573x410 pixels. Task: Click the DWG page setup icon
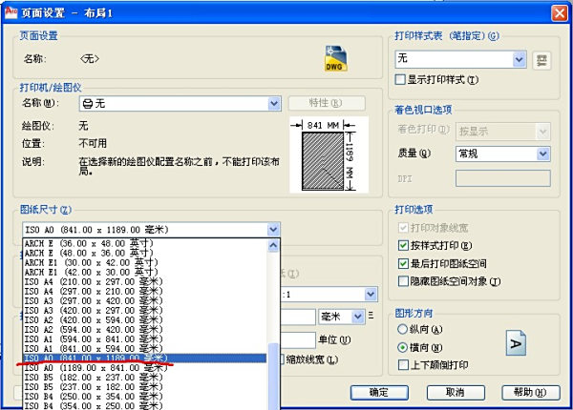pos(335,59)
